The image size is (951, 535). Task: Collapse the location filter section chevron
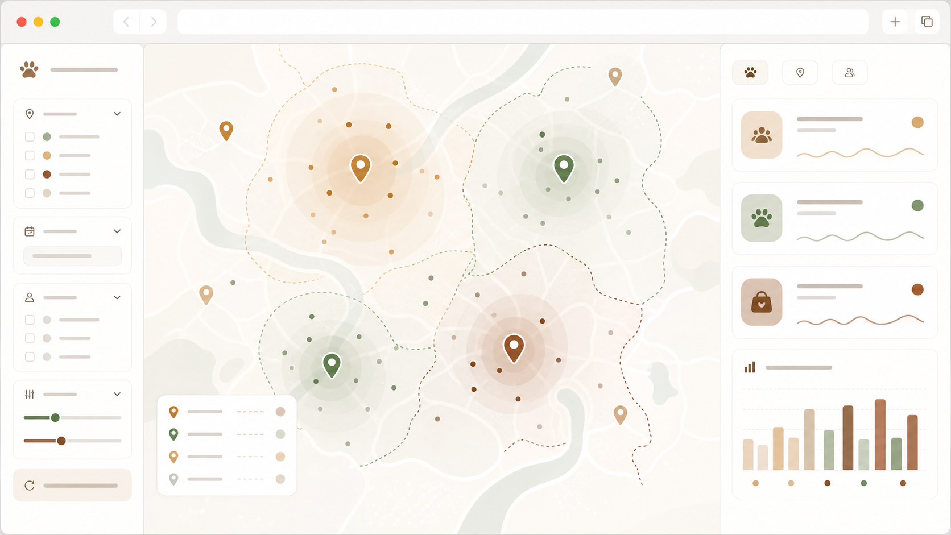(x=117, y=114)
